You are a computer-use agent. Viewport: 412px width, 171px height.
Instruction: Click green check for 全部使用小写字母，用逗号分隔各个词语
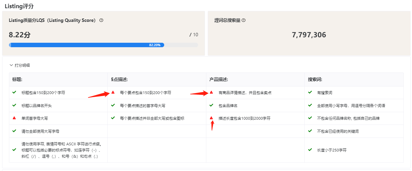[x=310, y=105]
